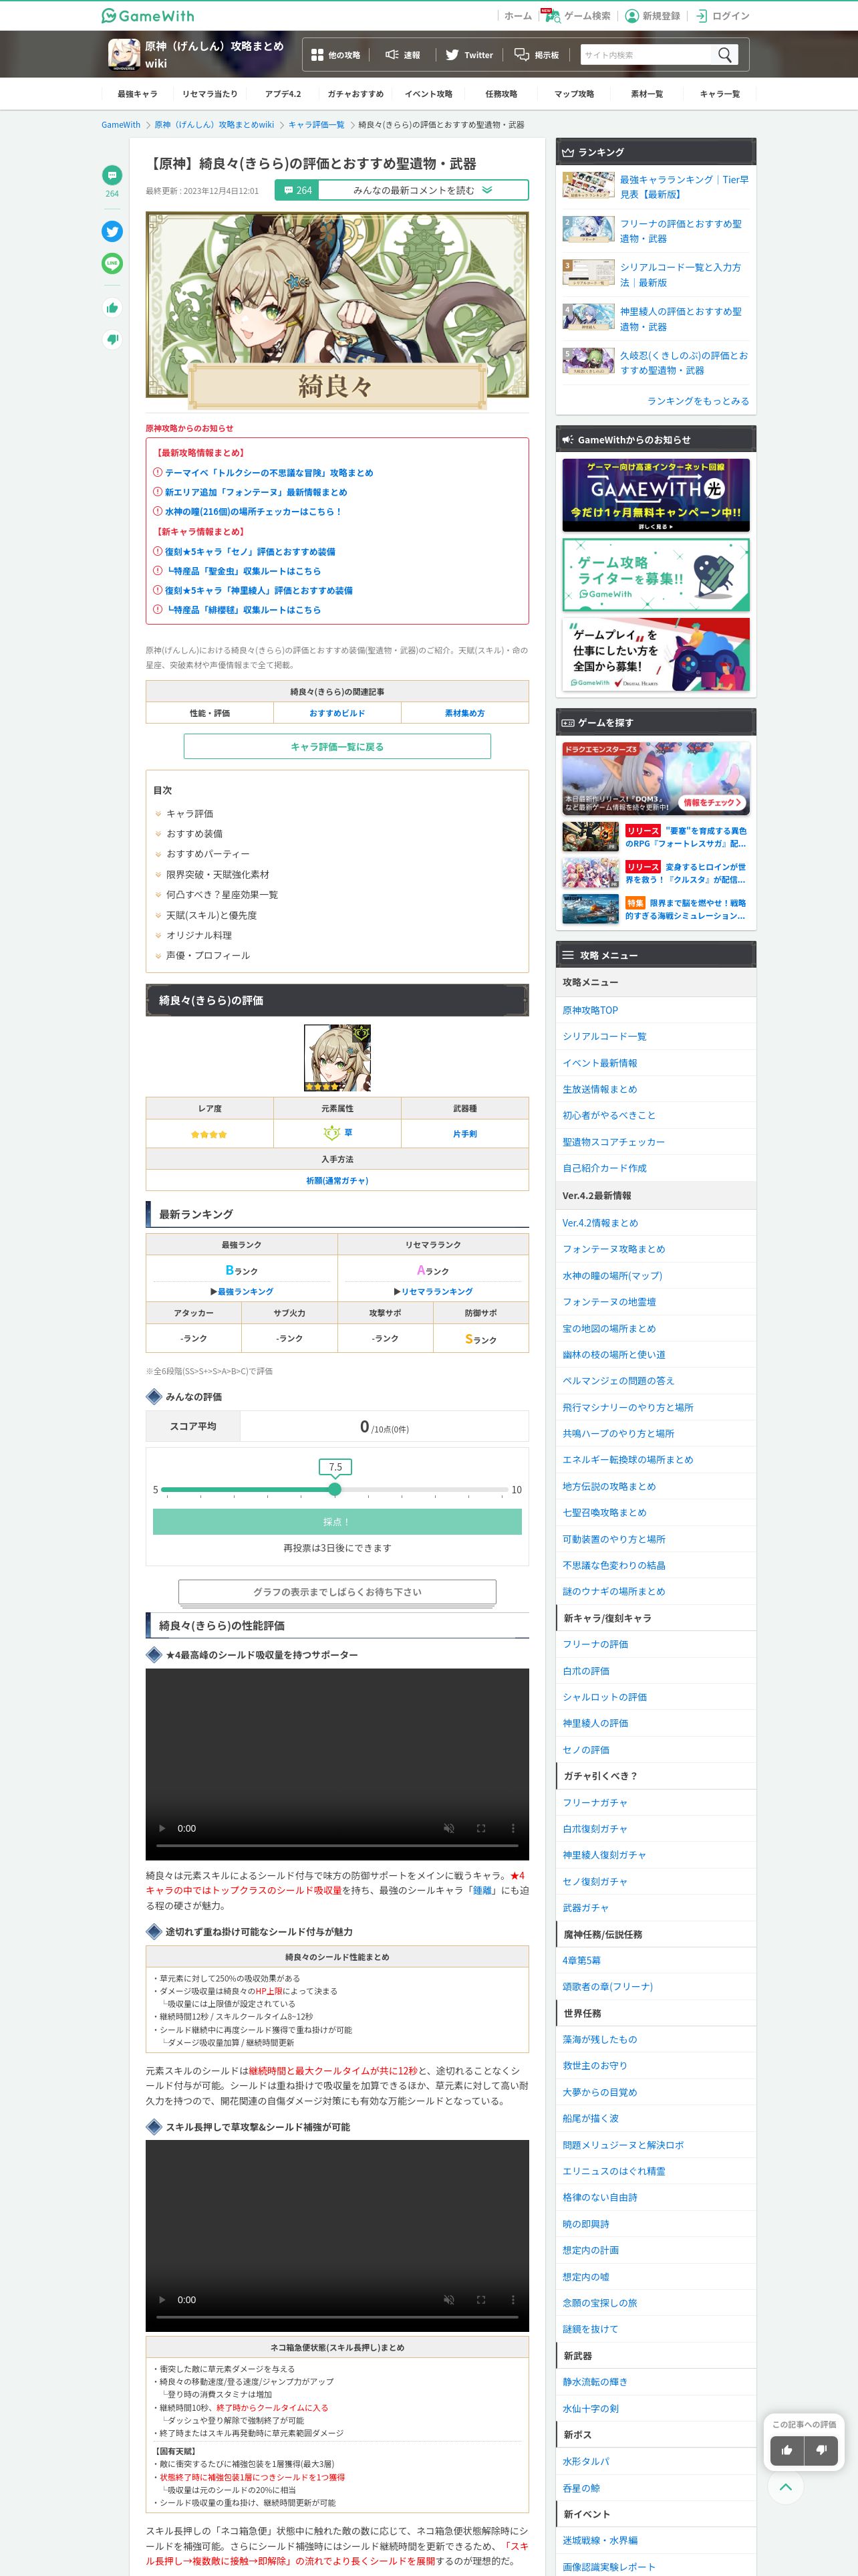Click the thumbs-down icon in the share sidebar
The image size is (858, 2576).
tap(112, 340)
